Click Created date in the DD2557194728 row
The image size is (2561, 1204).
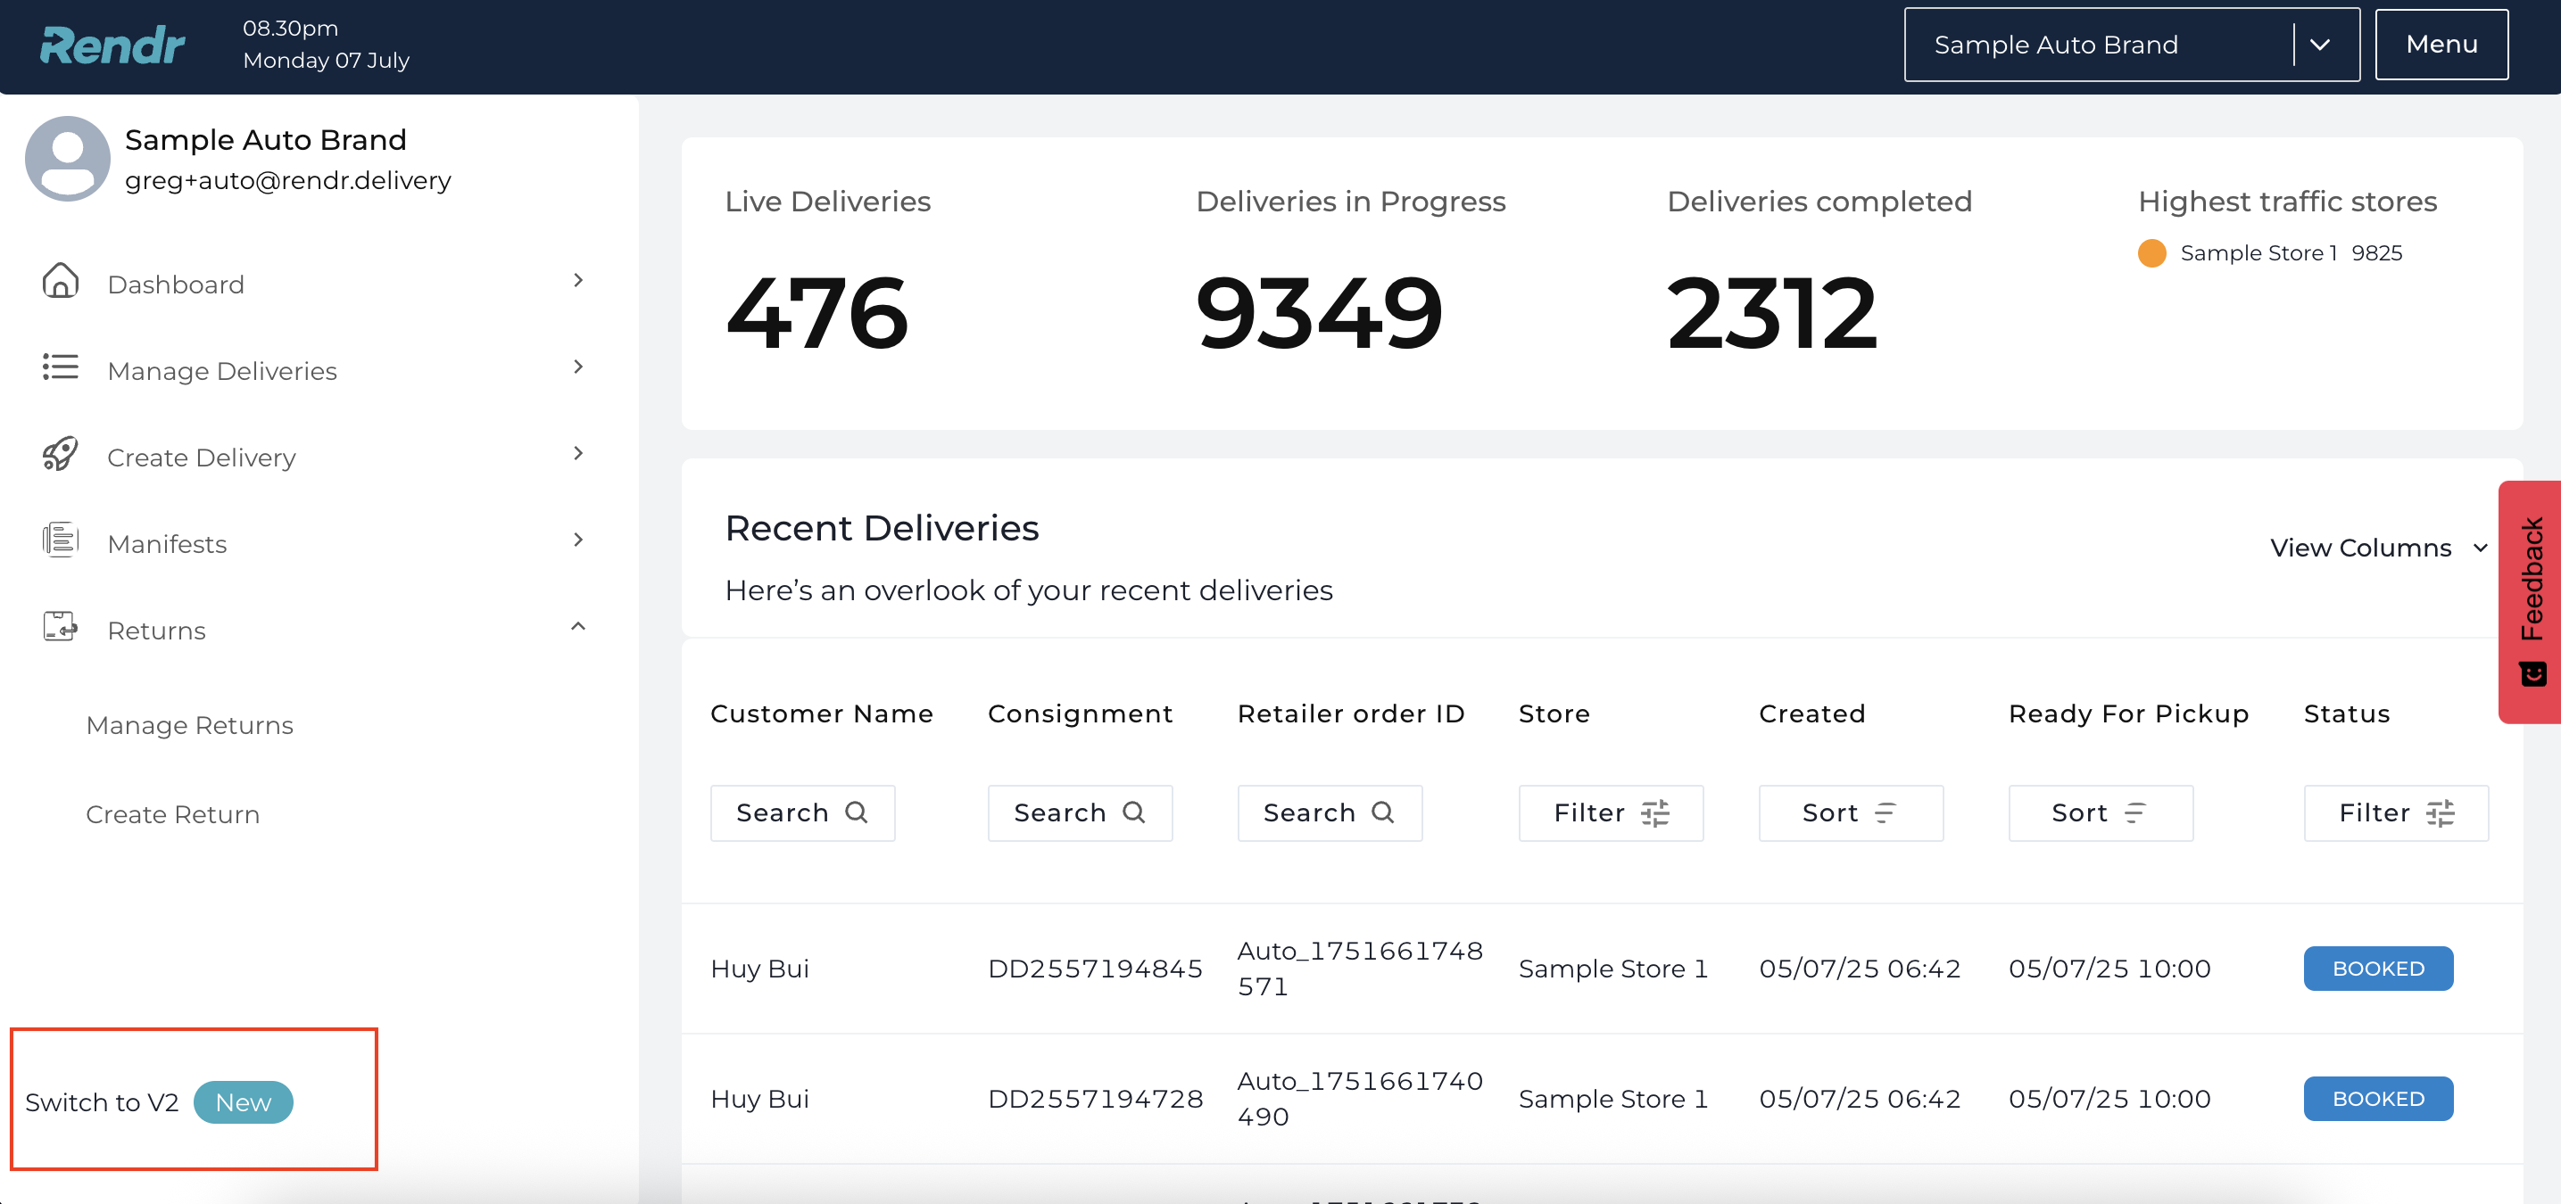(1859, 1098)
